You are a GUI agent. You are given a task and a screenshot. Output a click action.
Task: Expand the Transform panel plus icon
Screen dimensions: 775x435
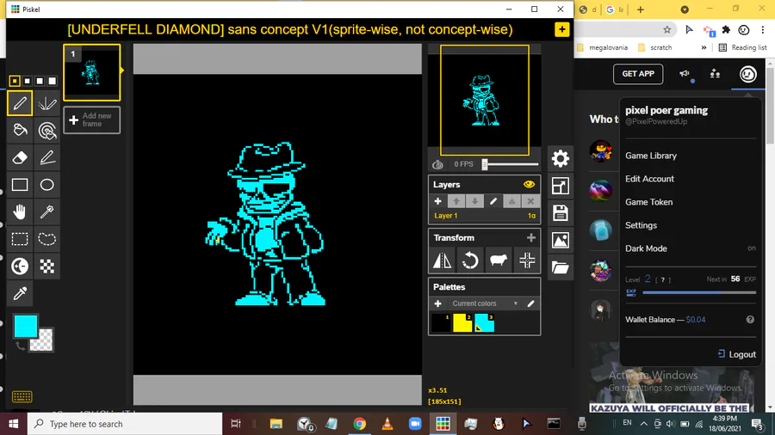pos(530,238)
